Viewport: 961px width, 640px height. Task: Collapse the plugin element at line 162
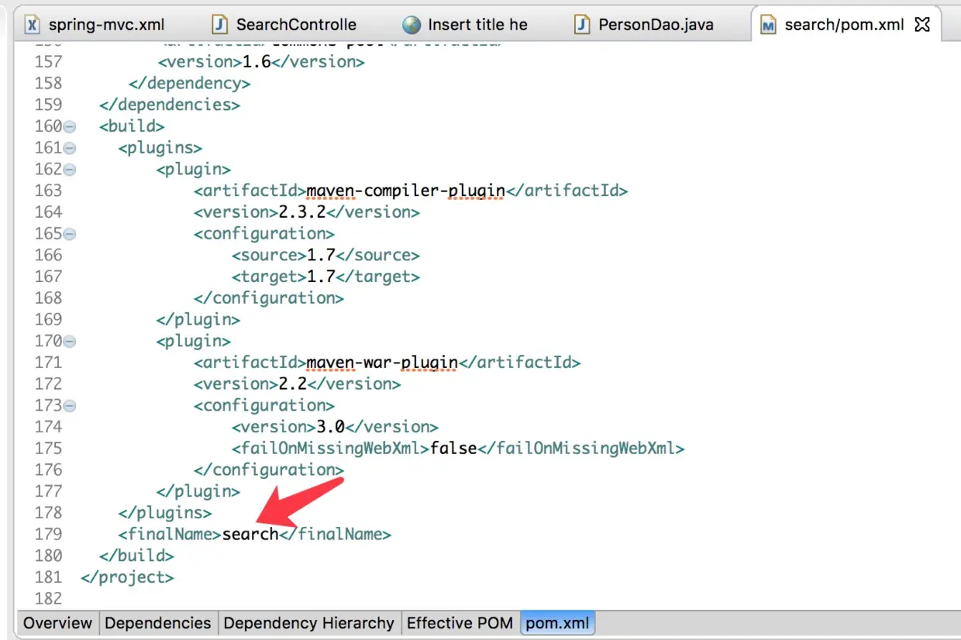70,170
